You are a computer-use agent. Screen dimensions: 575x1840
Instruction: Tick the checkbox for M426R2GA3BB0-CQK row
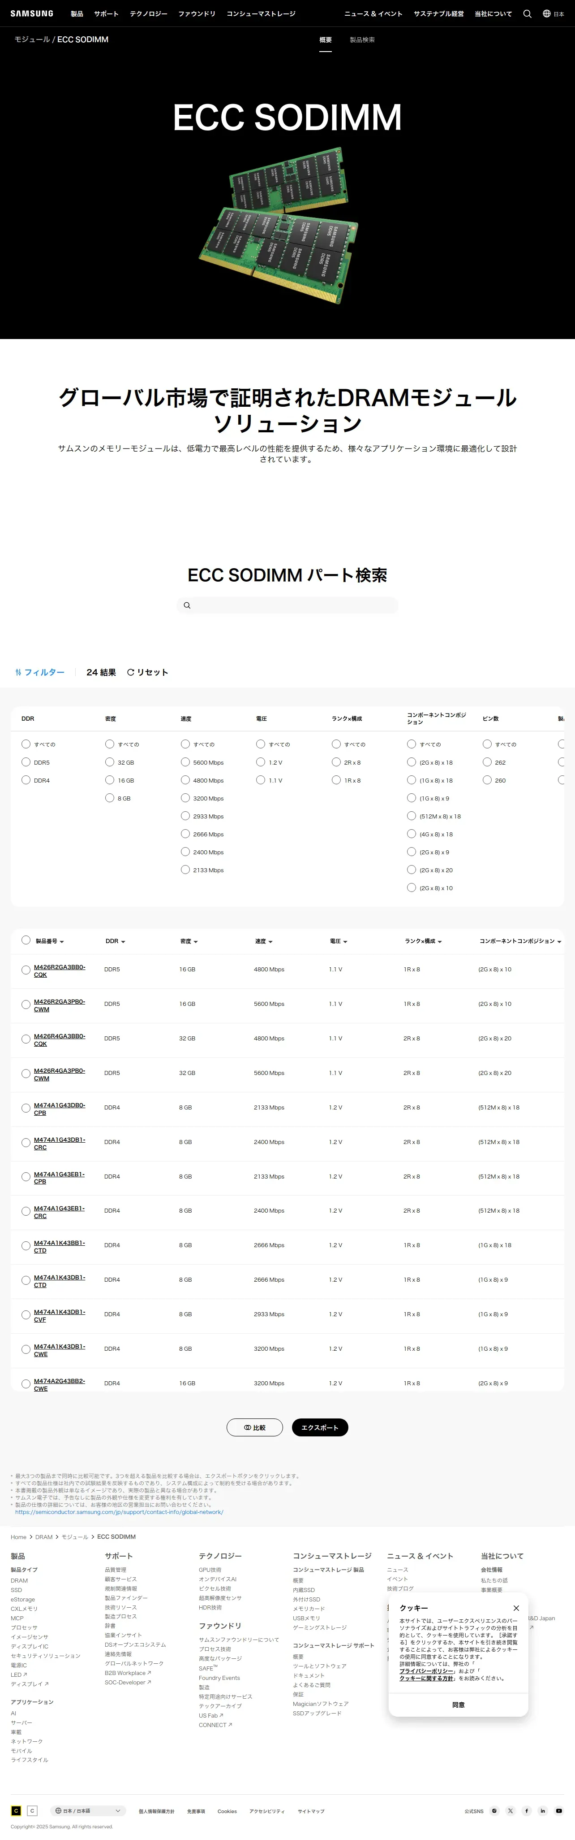[26, 970]
